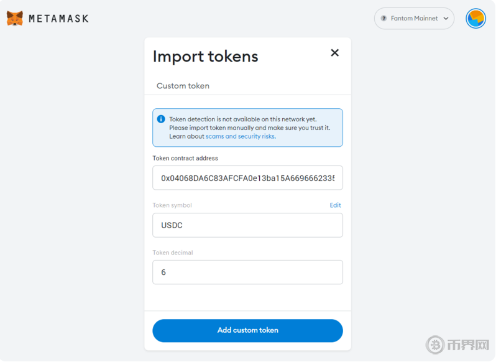Open the Fantom Mainnet network selector
This screenshot has height=362, width=496.
(414, 19)
